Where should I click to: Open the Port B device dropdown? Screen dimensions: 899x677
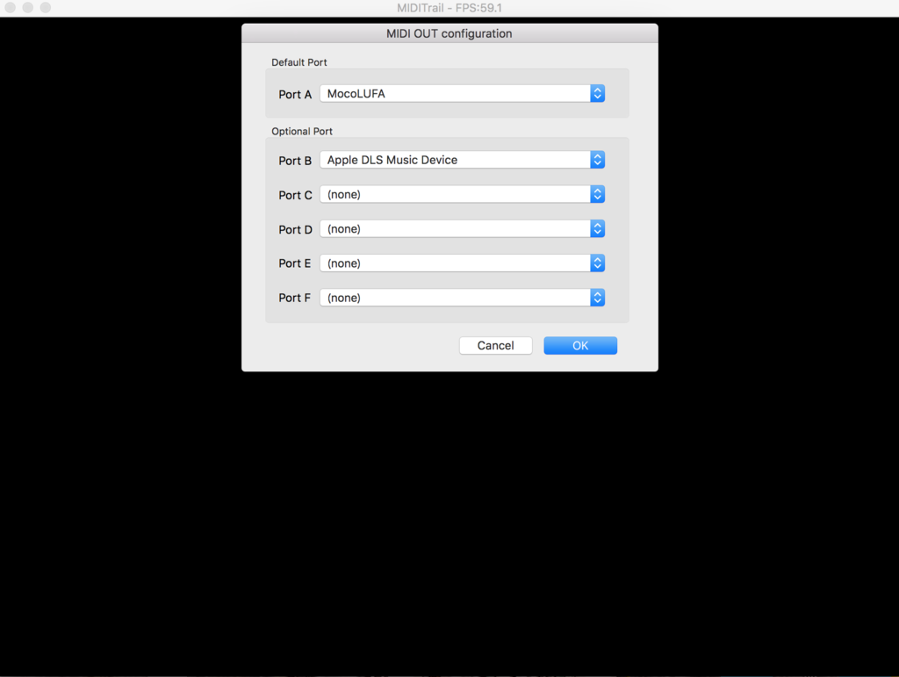(462, 160)
